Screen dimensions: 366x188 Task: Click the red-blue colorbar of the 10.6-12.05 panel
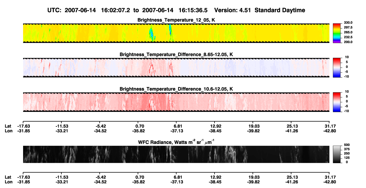coord(337,102)
